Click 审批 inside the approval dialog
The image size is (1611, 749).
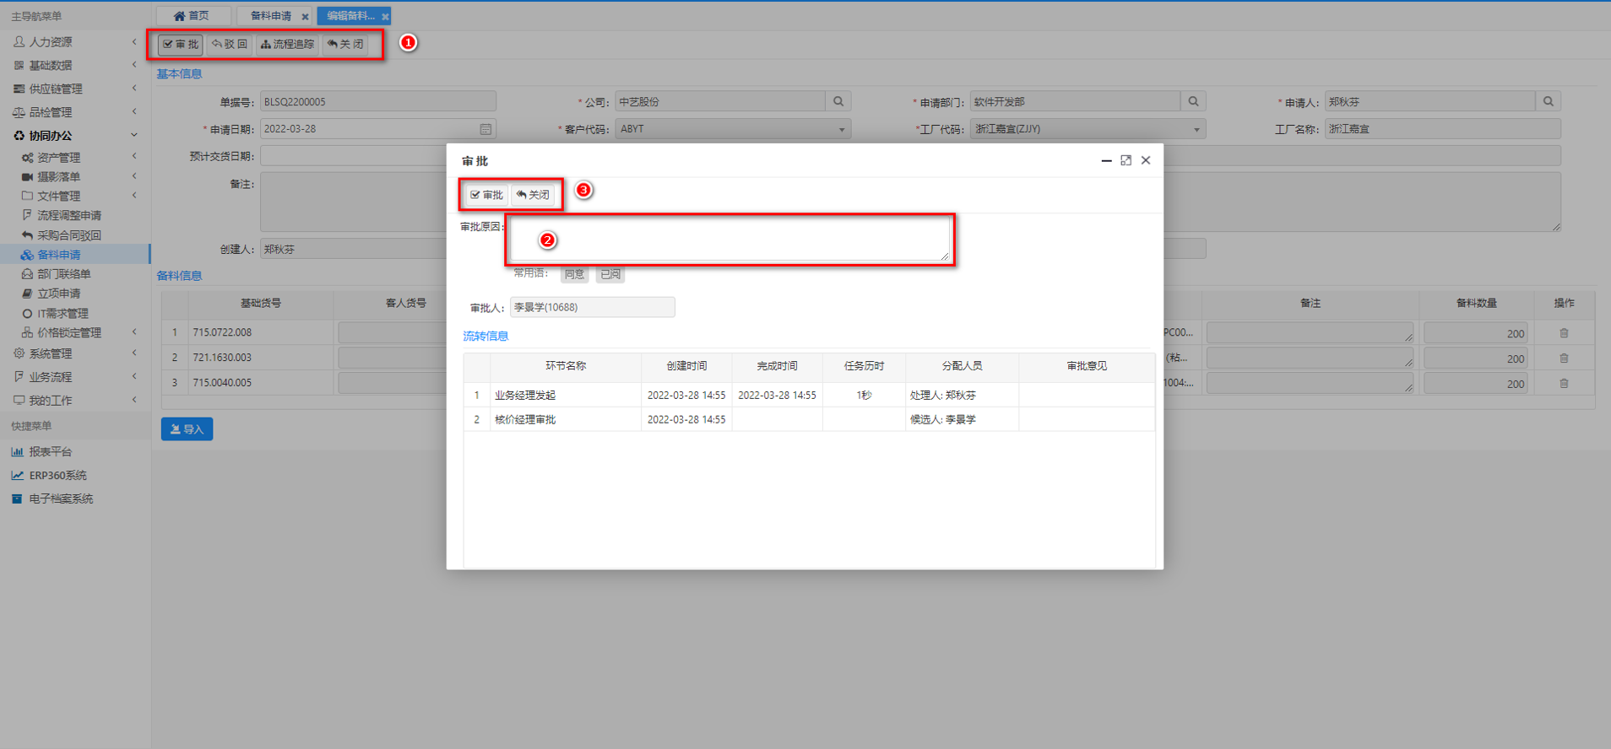(x=486, y=195)
